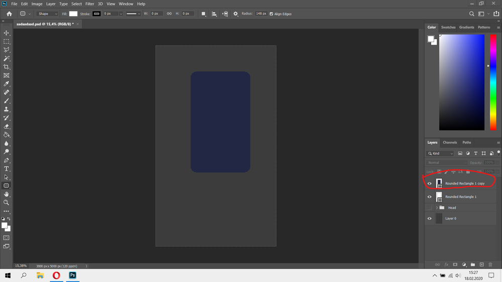This screenshot has height=282, width=502.
Task: Toggle the Align Edges checkbox
Action: click(x=271, y=14)
